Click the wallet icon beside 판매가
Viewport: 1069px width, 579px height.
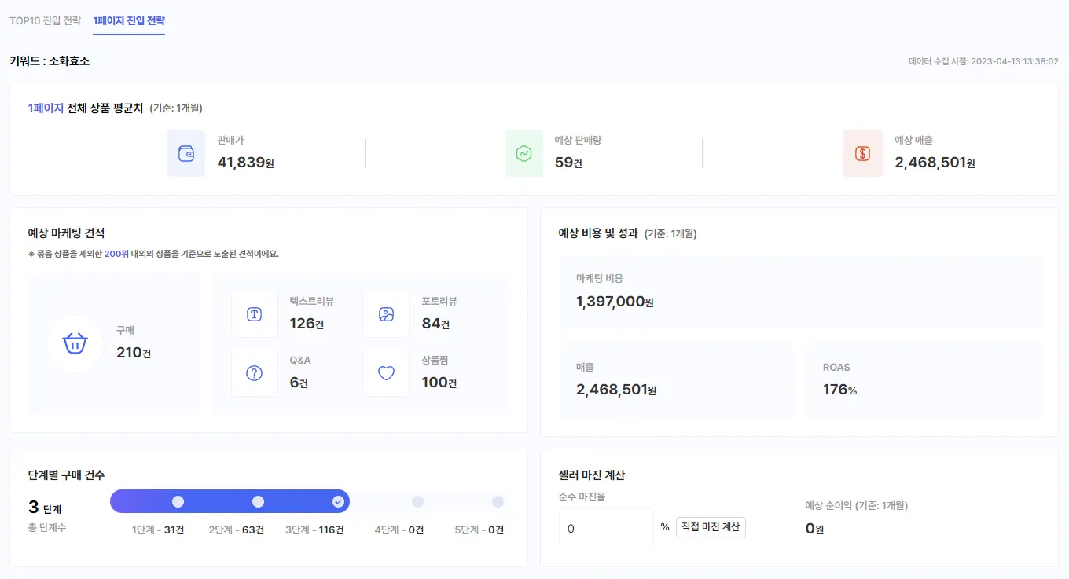pyautogui.click(x=186, y=153)
